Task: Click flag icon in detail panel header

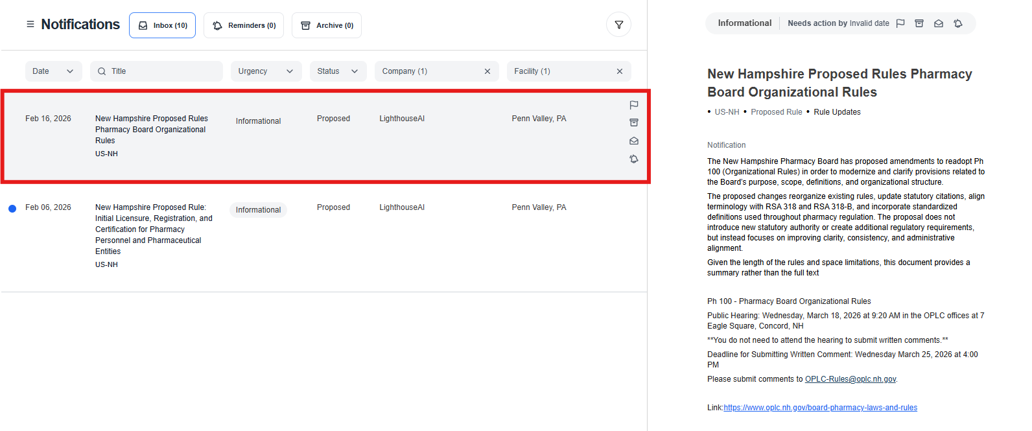Action: 900,23
